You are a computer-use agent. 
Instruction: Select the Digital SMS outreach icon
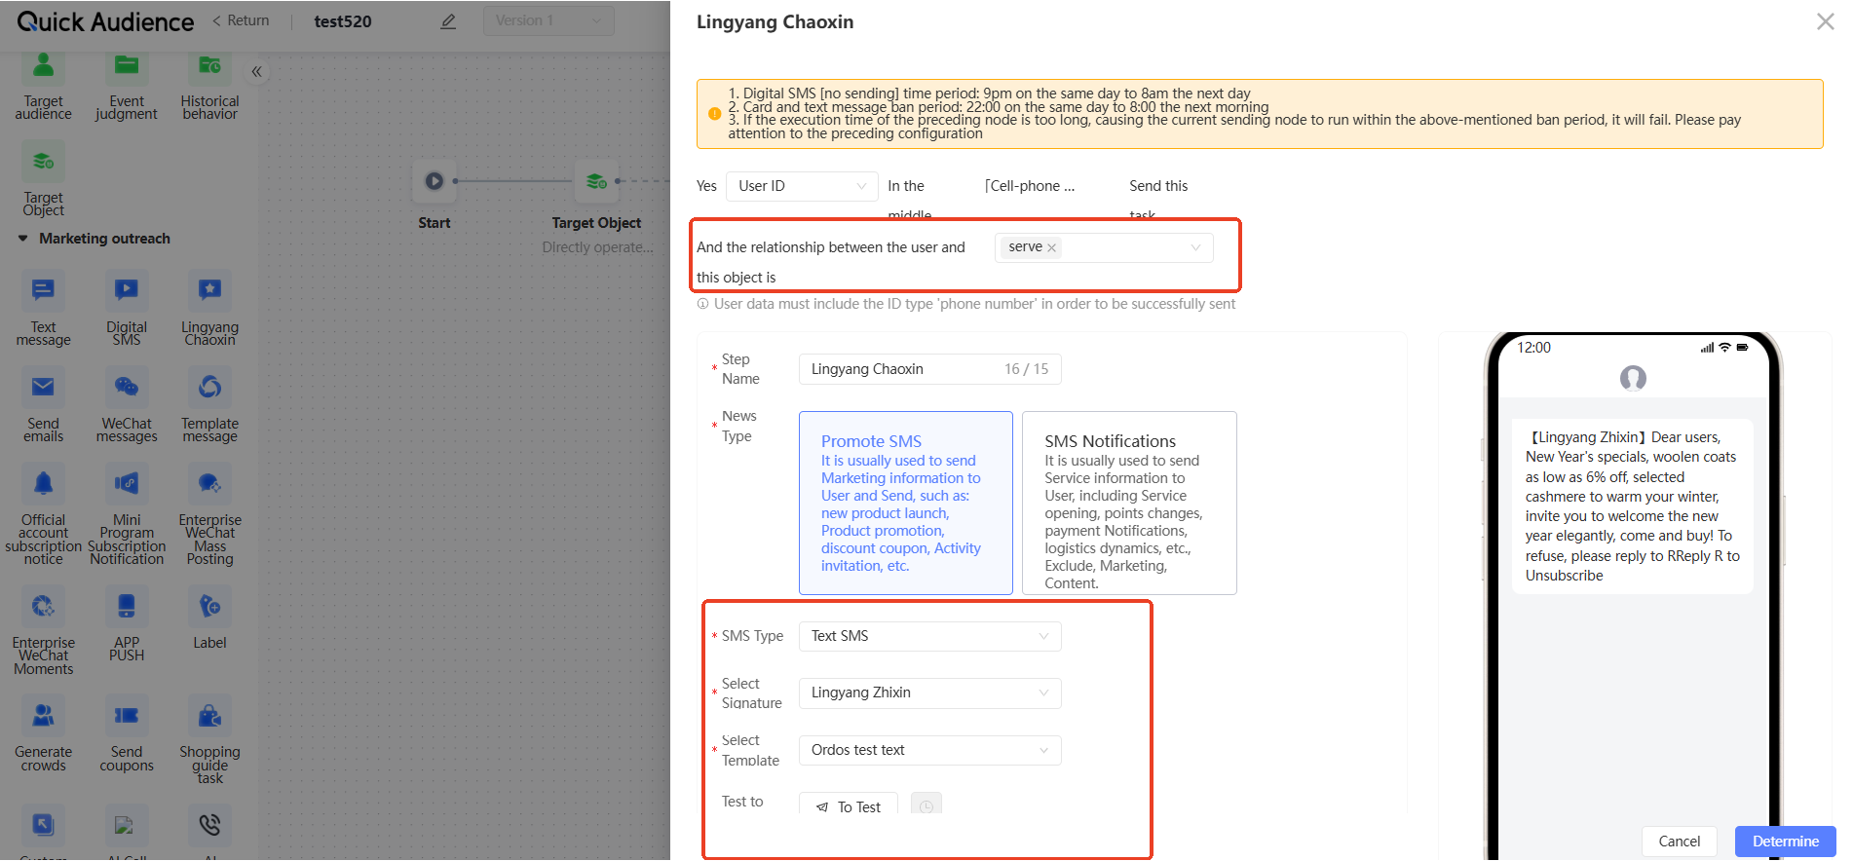(x=127, y=290)
